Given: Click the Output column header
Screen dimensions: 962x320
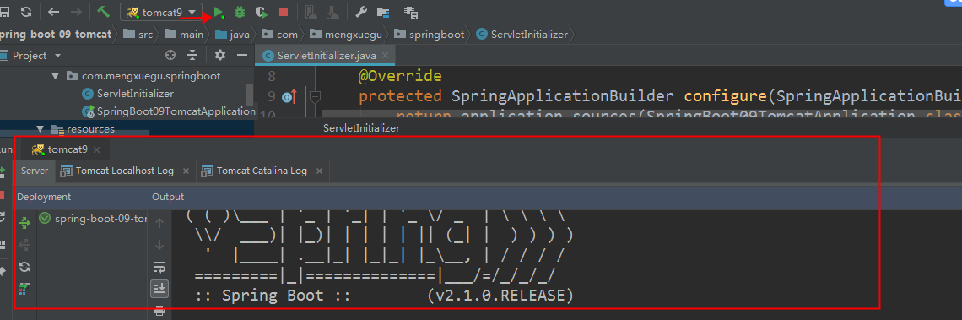Looking at the screenshot, I should tap(168, 197).
